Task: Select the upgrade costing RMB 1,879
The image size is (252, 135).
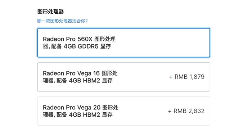Action: (123, 77)
